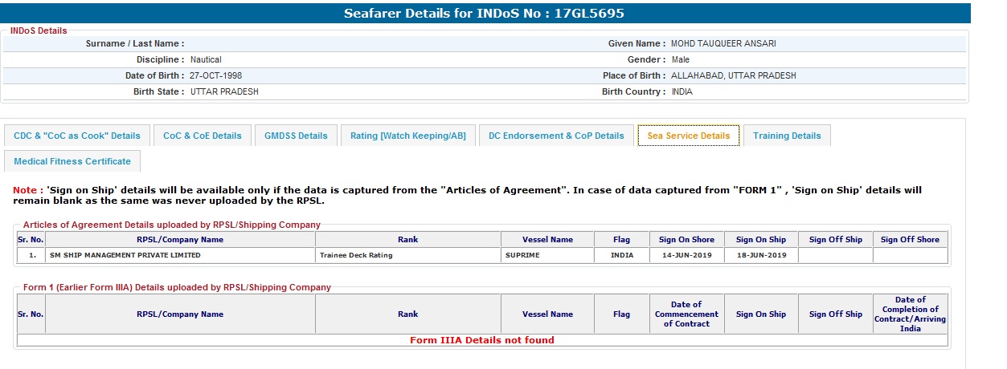
Task: Click the SM SHIP MANAGEMENT PRIVATE LIMITED cell
Action: click(125, 256)
